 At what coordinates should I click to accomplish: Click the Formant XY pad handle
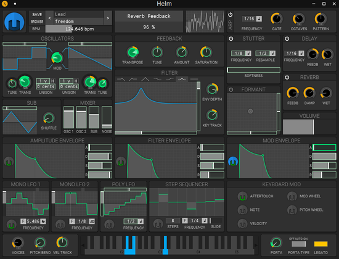pos(250,111)
